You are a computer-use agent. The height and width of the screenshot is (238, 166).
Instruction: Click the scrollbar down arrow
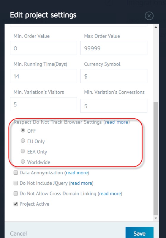coord(156,218)
